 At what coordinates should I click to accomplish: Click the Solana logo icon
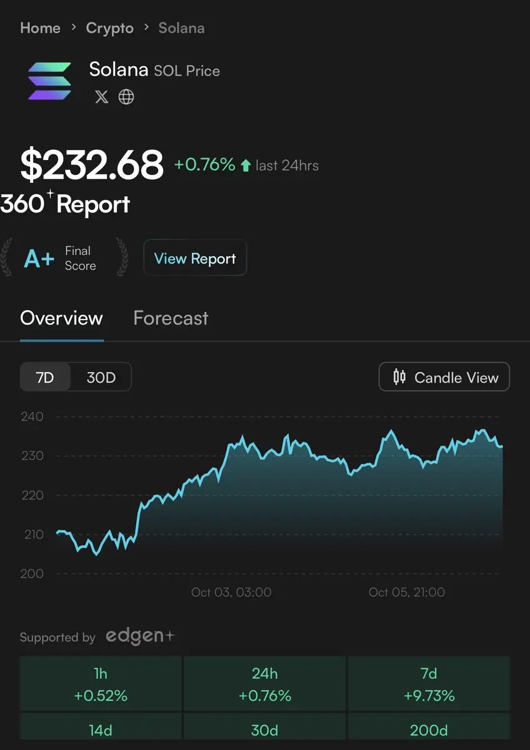point(50,81)
